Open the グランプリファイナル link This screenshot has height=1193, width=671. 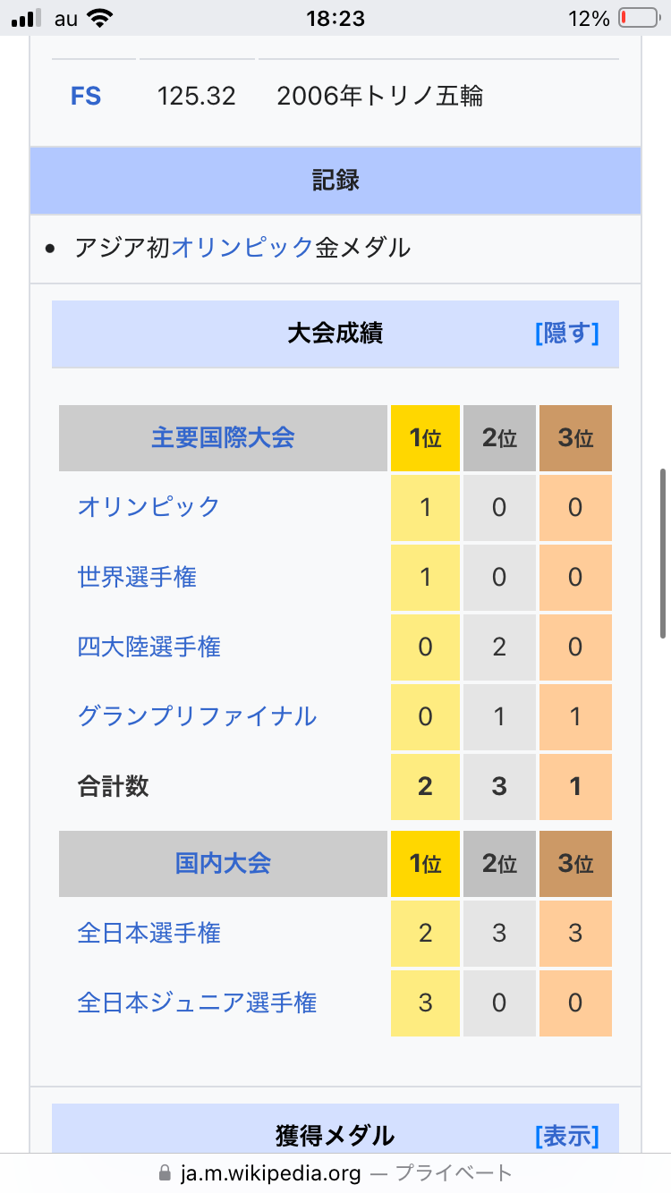[197, 716]
